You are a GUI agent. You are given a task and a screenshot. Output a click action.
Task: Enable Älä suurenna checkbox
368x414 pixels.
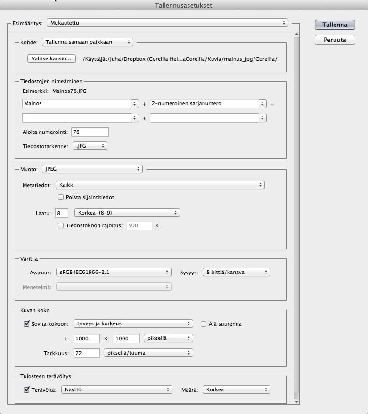204,323
